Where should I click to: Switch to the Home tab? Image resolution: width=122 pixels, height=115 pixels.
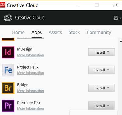coord(18,32)
